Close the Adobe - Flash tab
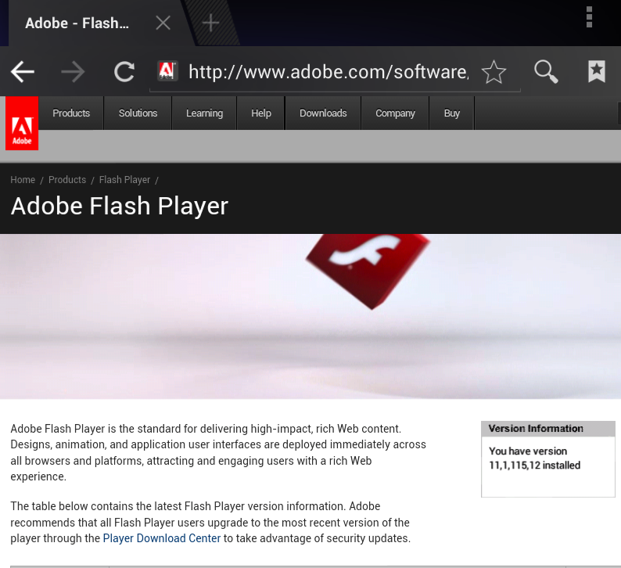 (163, 23)
